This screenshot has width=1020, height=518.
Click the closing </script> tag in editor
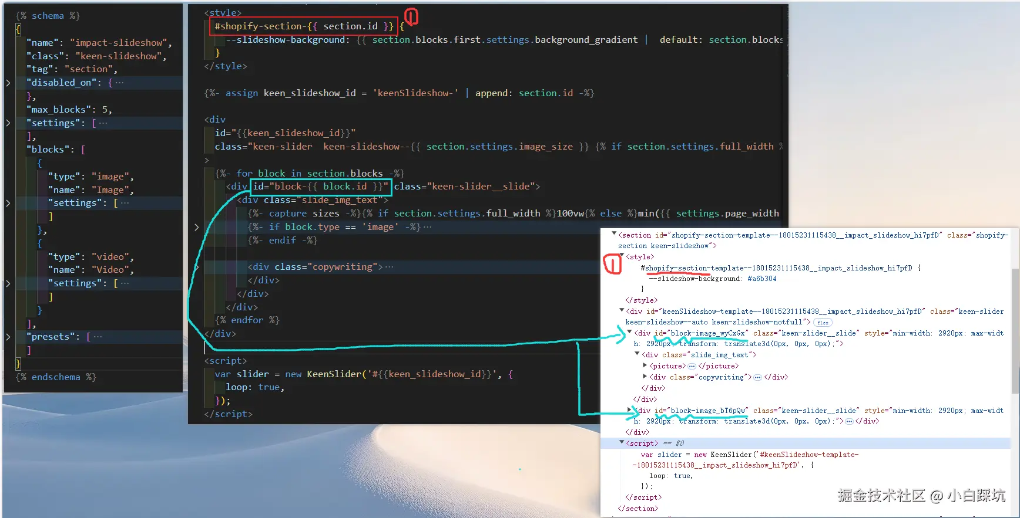point(228,414)
